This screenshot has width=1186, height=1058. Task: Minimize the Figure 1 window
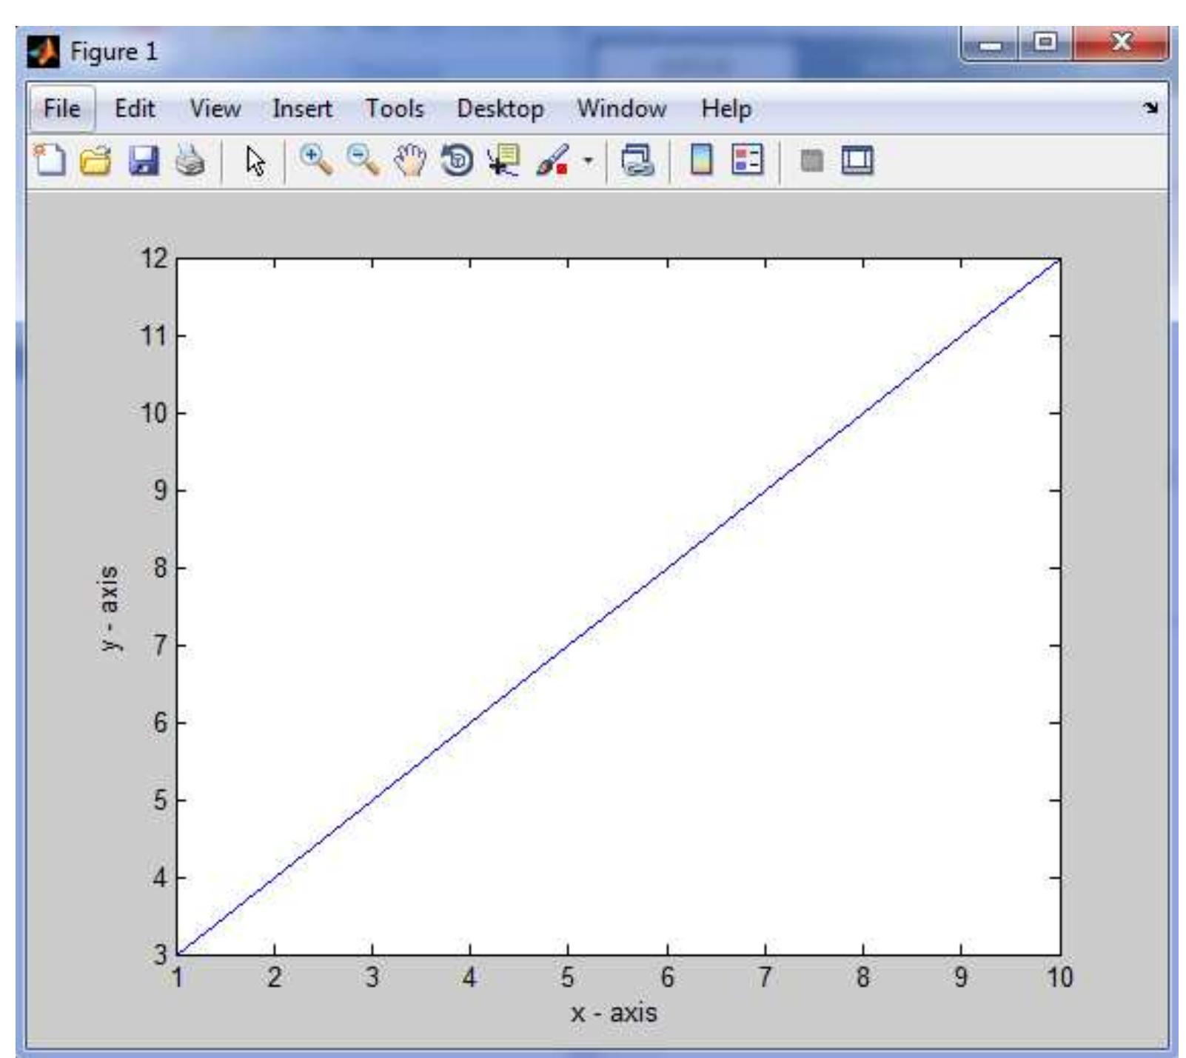coord(991,44)
